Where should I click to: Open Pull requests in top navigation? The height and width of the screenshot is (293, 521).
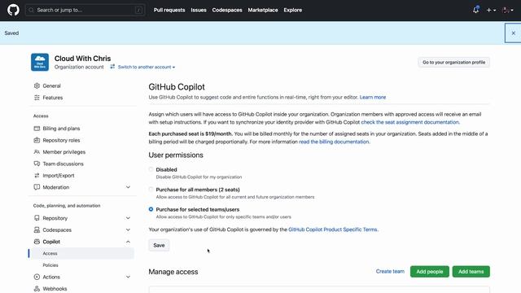pos(169,10)
